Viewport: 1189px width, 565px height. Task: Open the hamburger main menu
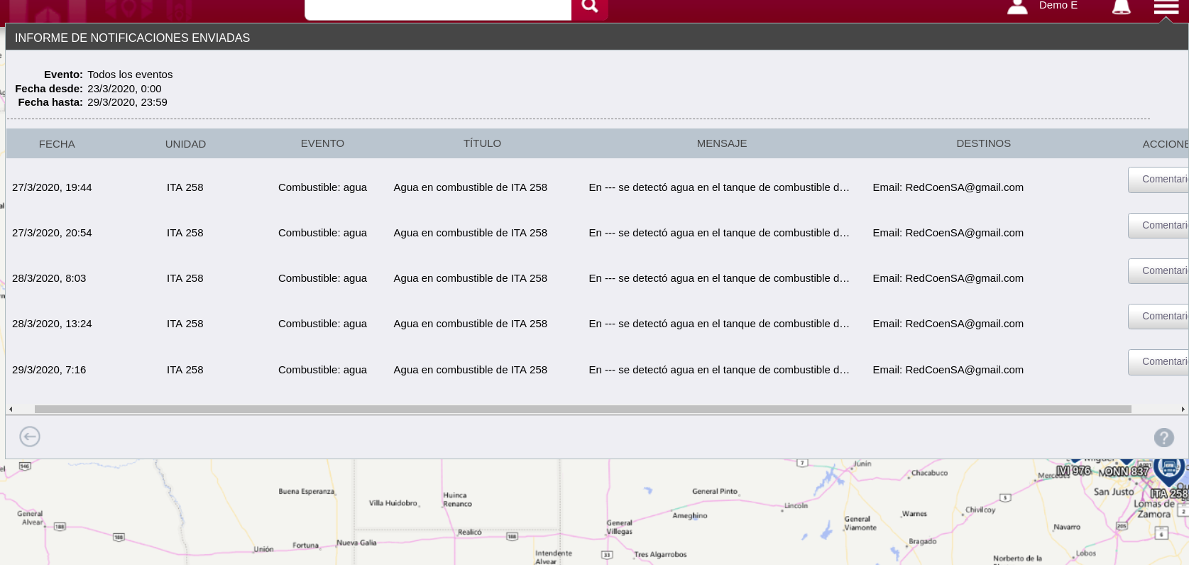[1166, 7]
